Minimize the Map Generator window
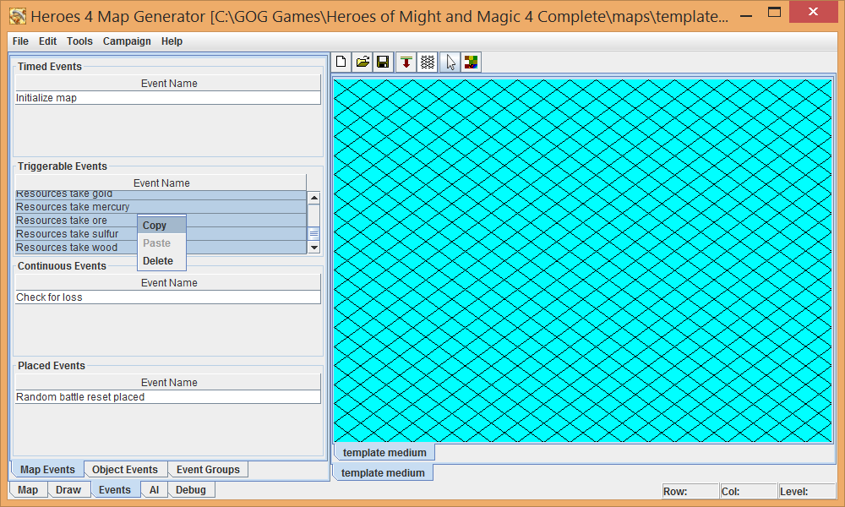 (746, 15)
